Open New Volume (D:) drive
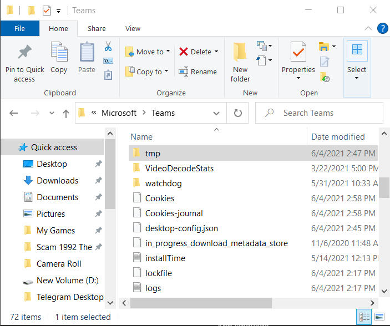Image resolution: width=390 pixels, height=326 pixels. click(68, 281)
